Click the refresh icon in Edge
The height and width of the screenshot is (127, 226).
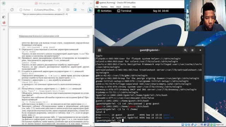click(x=12, y=10)
